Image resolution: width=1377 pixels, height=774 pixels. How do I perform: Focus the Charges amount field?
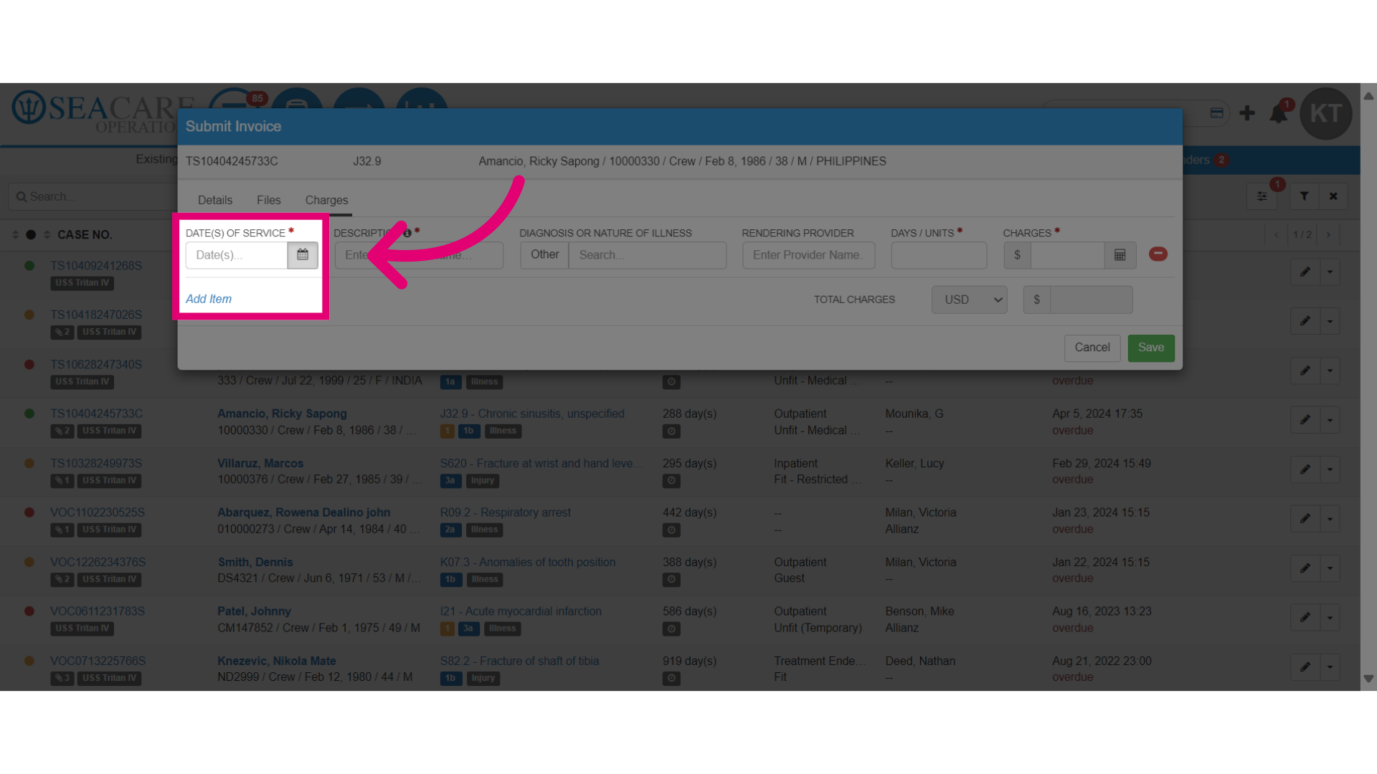pyautogui.click(x=1067, y=255)
